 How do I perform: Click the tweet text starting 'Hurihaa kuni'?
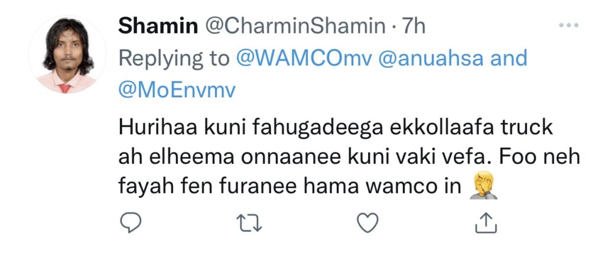coord(349,157)
